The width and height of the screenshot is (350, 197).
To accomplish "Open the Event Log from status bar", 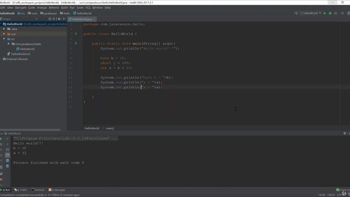I will coord(343,190).
